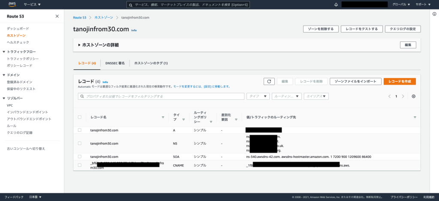
Task: Click ゾーンファイルをインポート button
Action: click(355, 81)
